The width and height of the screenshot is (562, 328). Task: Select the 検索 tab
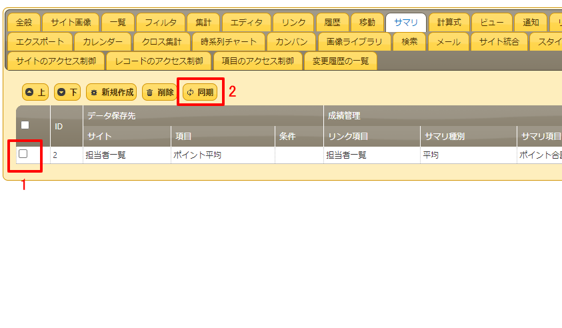410,42
